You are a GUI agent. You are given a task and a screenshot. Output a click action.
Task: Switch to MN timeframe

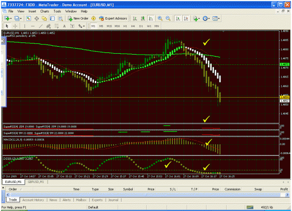(x=157, y=26)
